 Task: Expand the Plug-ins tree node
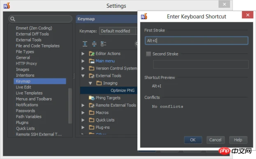point(83,128)
